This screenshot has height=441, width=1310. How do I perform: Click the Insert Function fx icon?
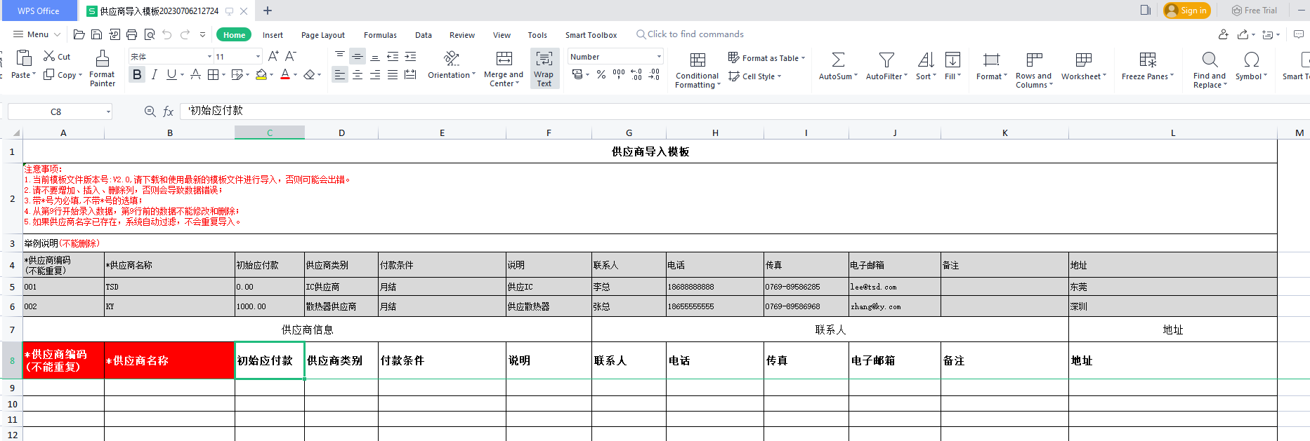coord(169,111)
